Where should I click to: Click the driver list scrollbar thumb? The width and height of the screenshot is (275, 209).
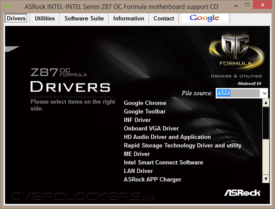click(x=266, y=123)
